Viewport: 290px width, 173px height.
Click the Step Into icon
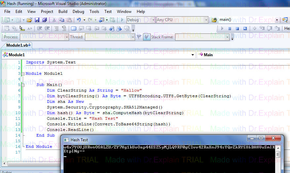point(262,28)
